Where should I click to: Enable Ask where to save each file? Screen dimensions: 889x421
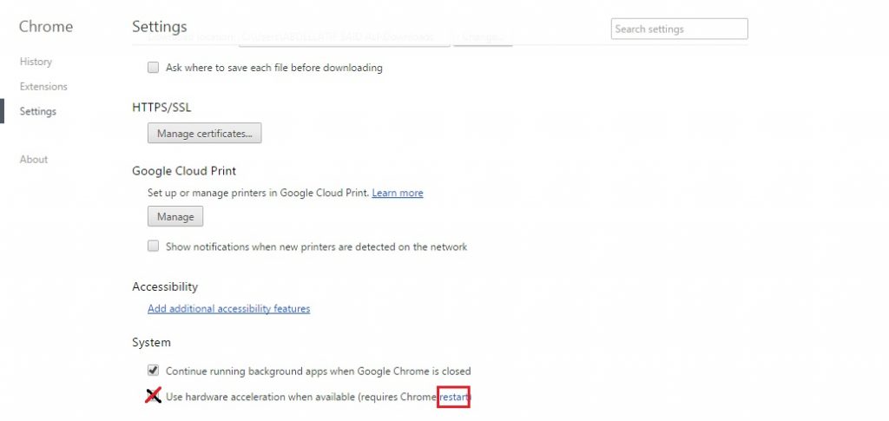pos(153,68)
